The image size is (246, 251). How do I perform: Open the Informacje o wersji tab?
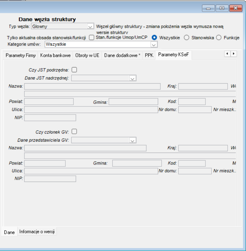click(x=37, y=232)
